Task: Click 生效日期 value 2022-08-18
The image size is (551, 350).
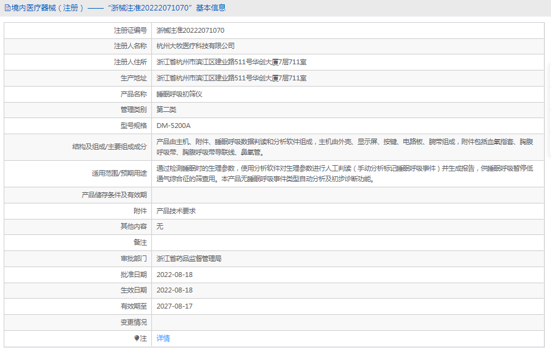Action: click(x=175, y=290)
